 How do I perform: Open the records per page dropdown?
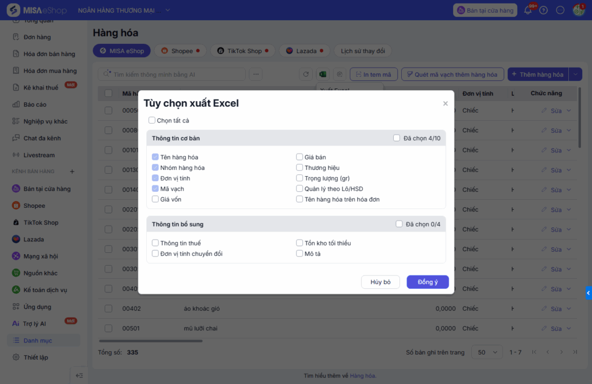coord(487,352)
